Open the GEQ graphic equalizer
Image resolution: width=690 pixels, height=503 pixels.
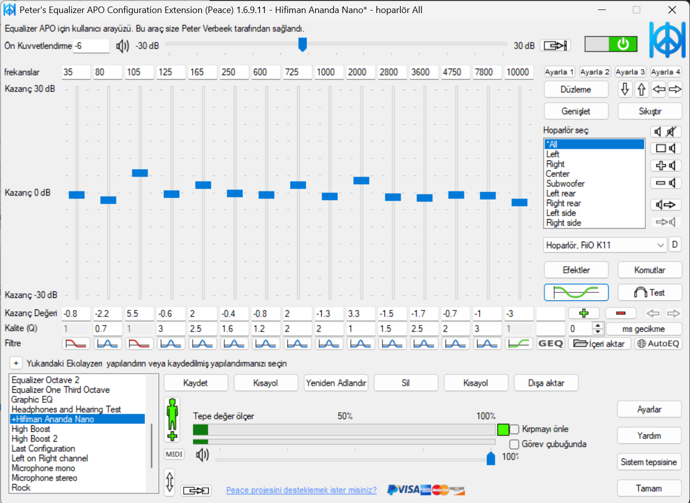coord(550,344)
